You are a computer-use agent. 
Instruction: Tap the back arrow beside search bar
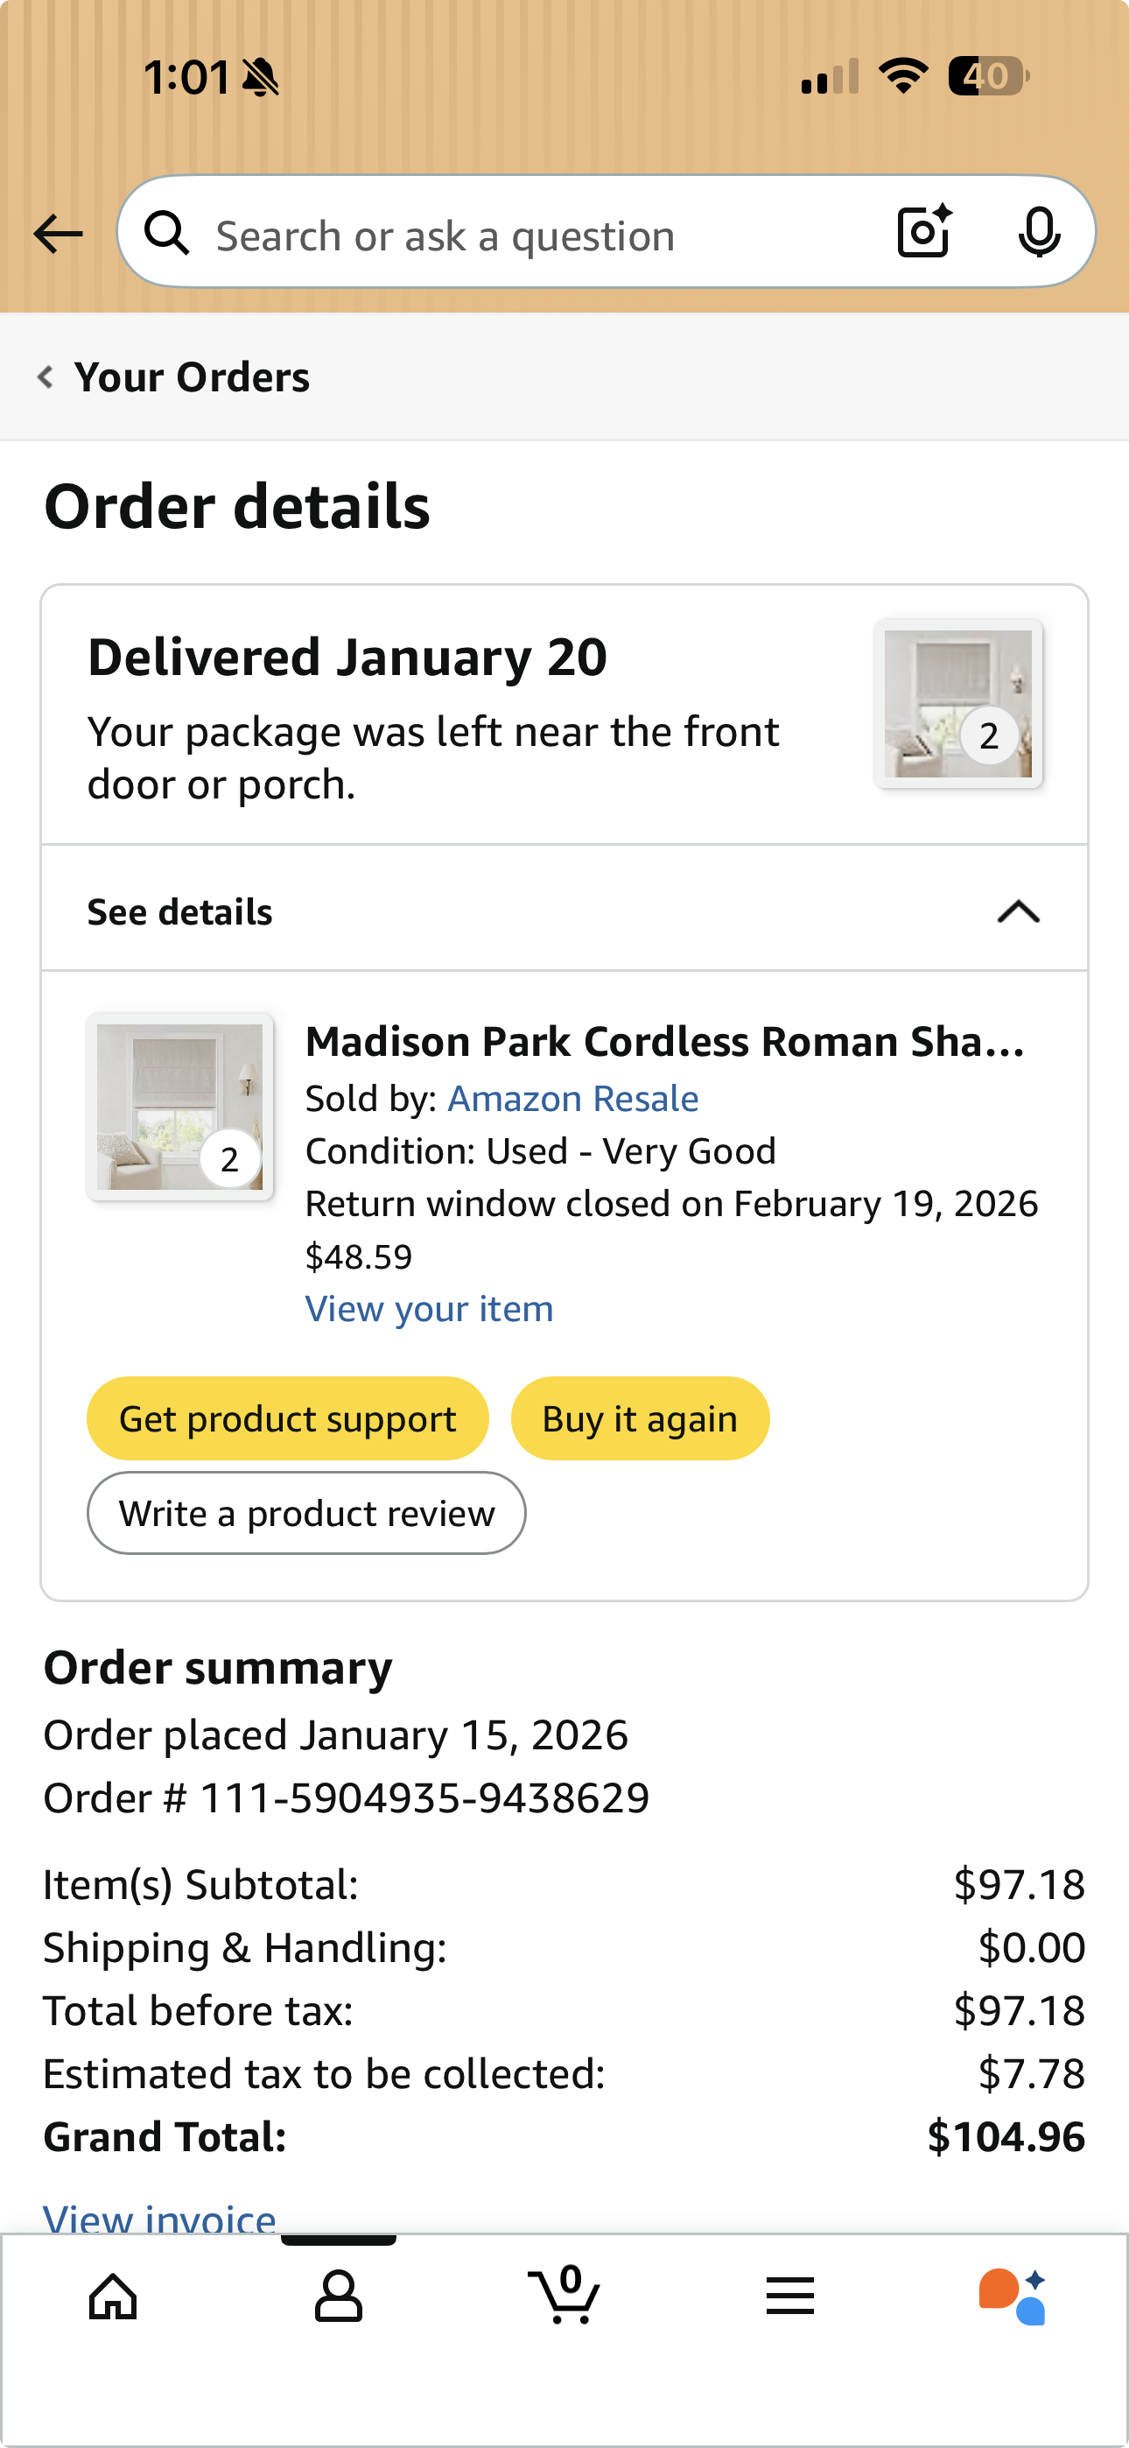pyautogui.click(x=58, y=234)
